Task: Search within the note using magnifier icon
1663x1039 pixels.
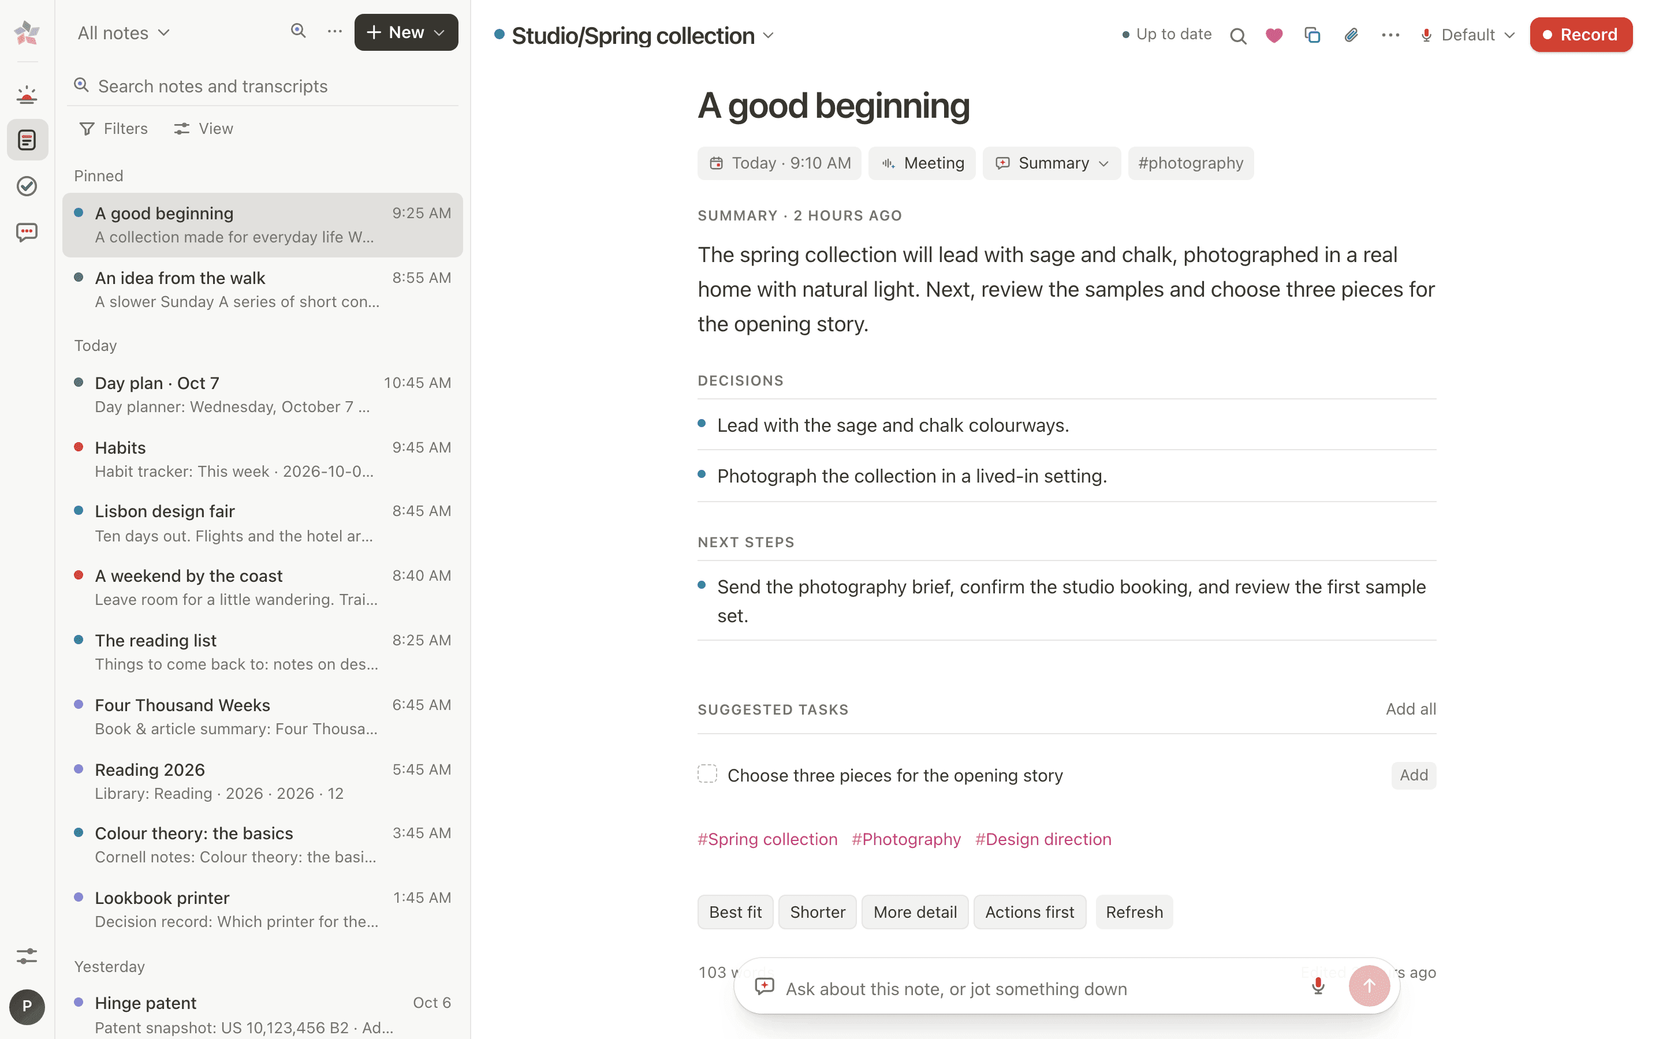Action: pos(1237,35)
